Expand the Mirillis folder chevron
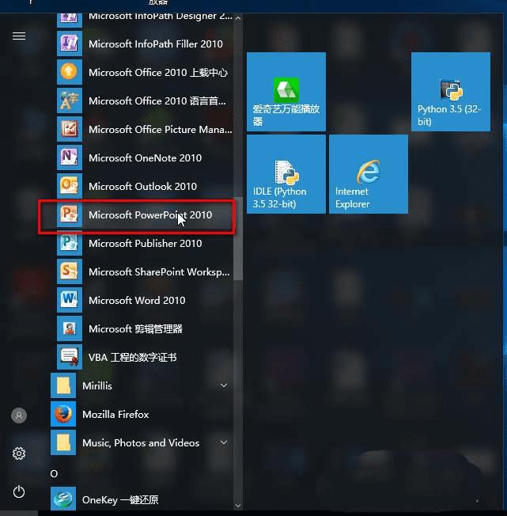This screenshot has width=507, height=516. click(224, 385)
